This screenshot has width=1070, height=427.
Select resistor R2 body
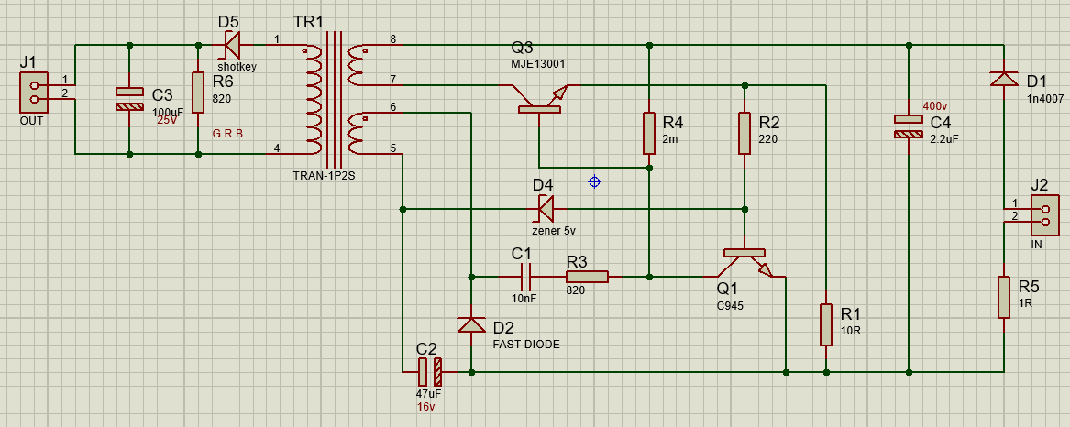pos(745,134)
